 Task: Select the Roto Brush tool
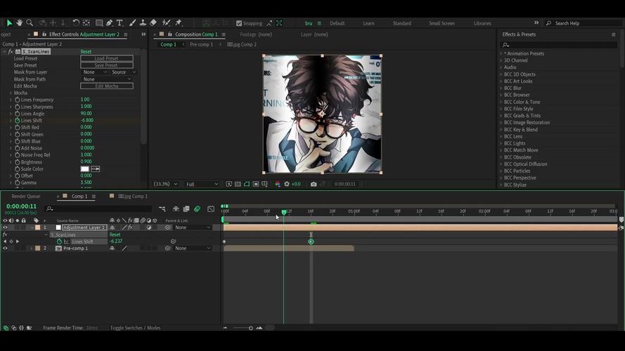(x=166, y=23)
